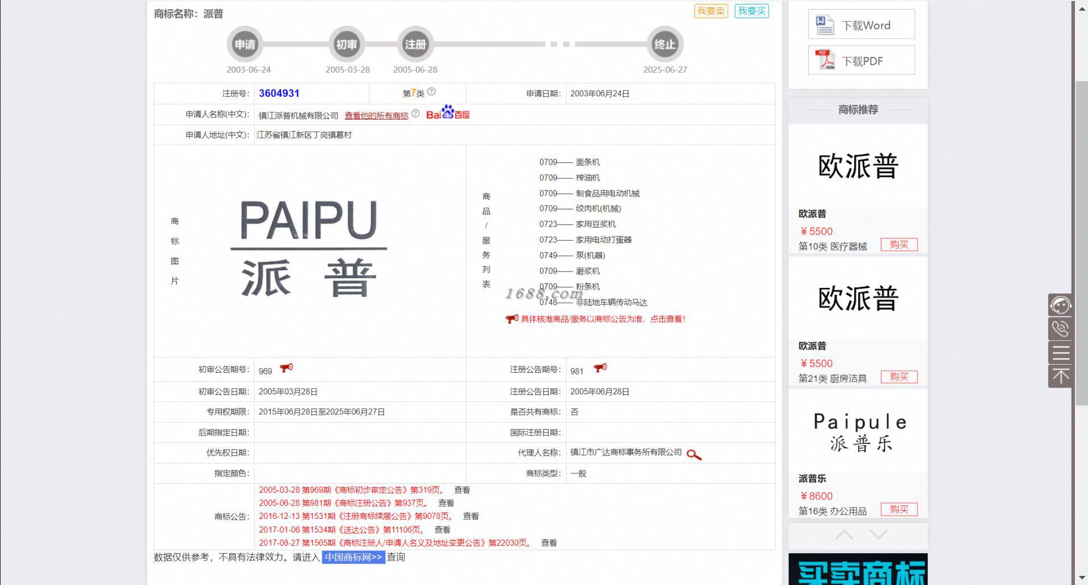This screenshot has width=1088, height=585.
Task: Open 欧派普 医疗器械 trademark thumbnail
Action: pyautogui.click(x=858, y=166)
